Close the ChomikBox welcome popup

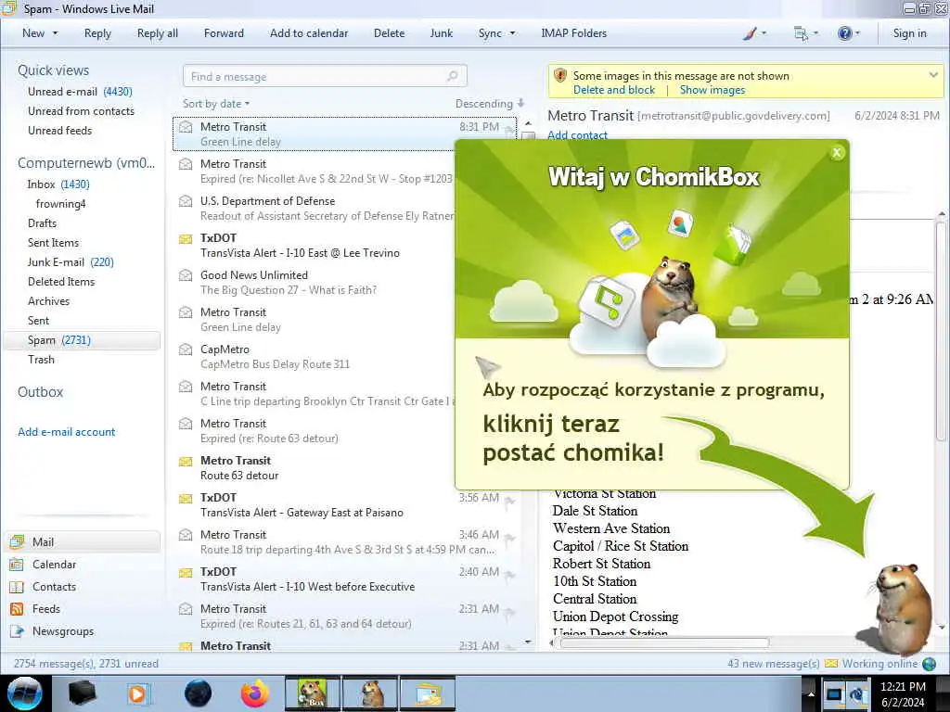point(837,153)
